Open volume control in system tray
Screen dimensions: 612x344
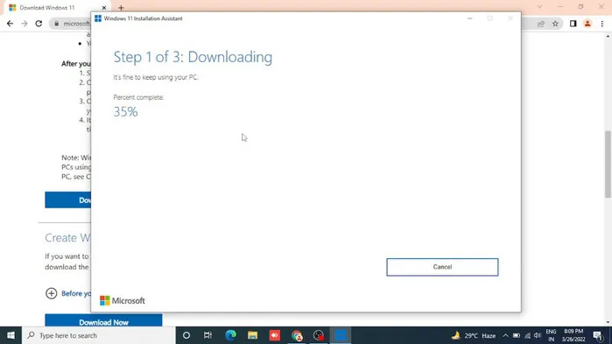coord(538,335)
